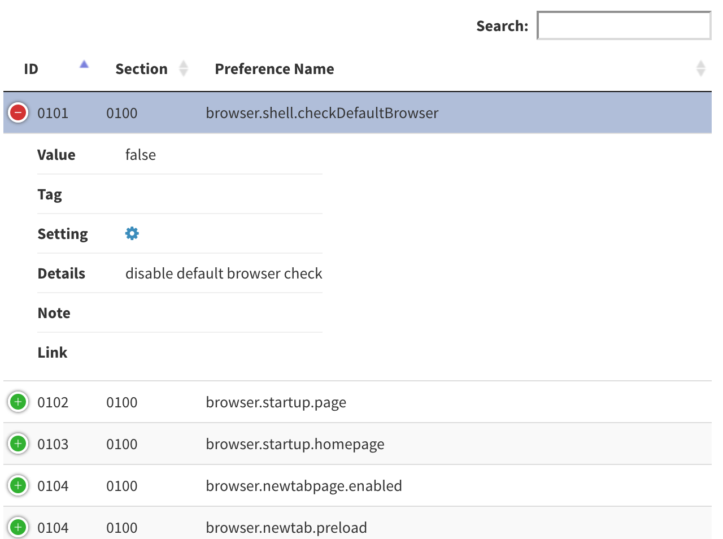Click the sort arrows on Section column

click(184, 68)
